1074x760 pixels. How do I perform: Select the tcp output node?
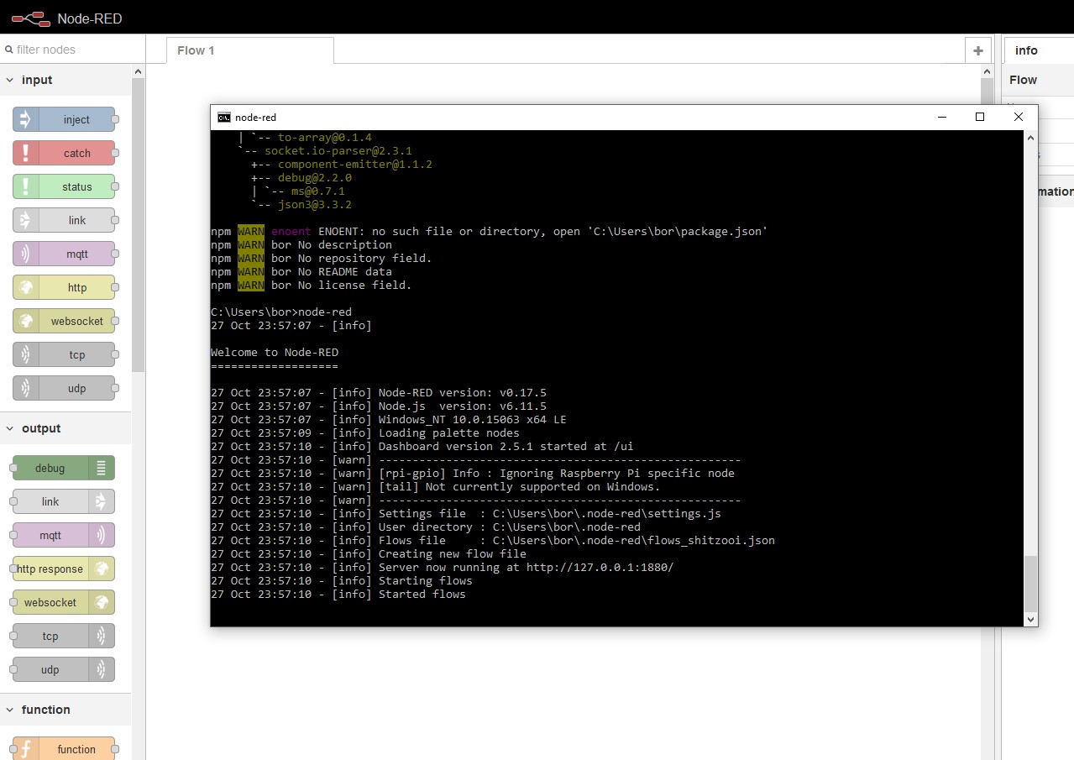point(64,636)
